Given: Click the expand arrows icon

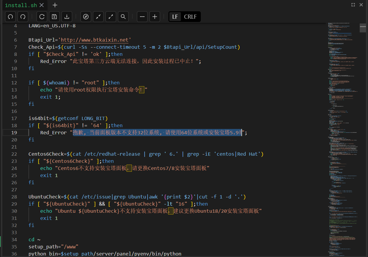Looking at the screenshot, I should 111,17.
